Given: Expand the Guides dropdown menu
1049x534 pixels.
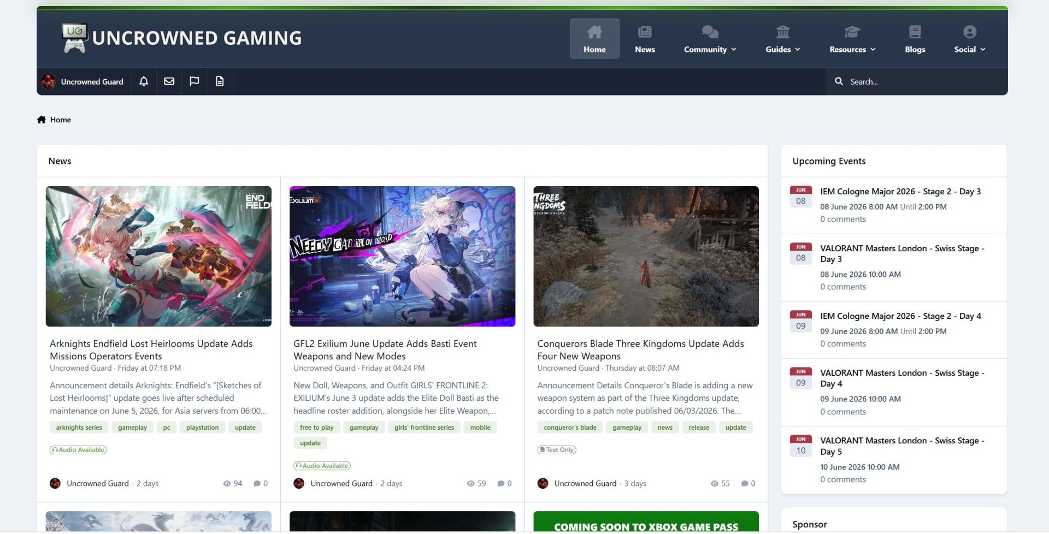Looking at the screenshot, I should (x=783, y=39).
